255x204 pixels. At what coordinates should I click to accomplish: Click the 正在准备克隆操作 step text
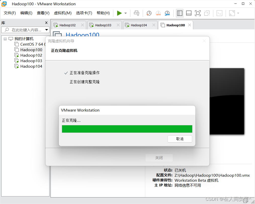pos(85,73)
